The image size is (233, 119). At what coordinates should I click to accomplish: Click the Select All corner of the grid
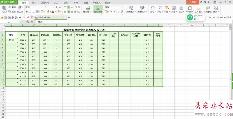4,25
